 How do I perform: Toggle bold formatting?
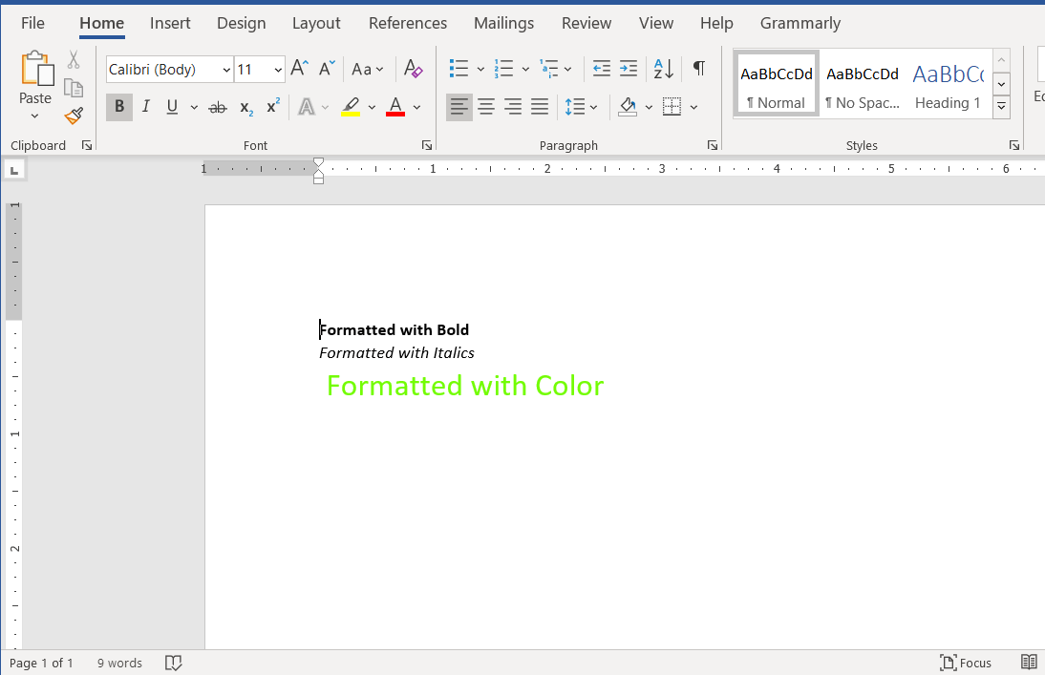tap(118, 106)
